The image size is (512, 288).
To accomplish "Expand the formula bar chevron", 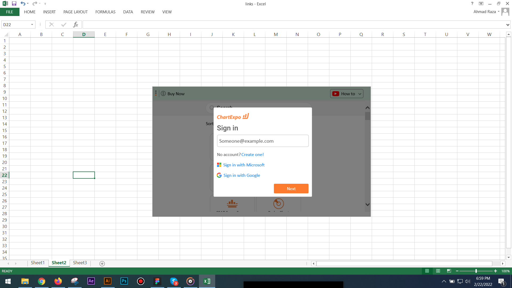I will click(x=507, y=25).
